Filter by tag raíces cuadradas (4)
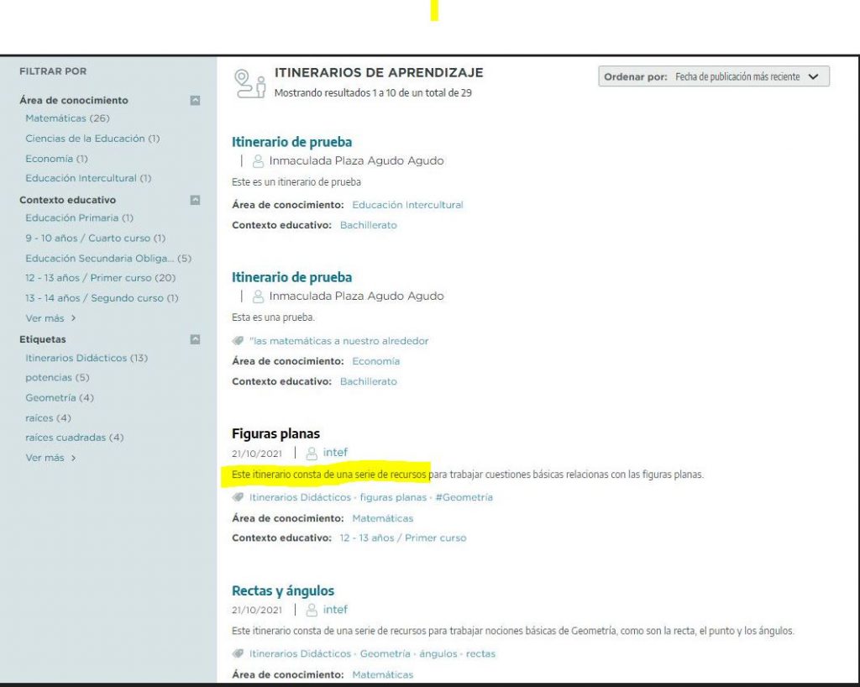The image size is (860, 687). point(75,438)
